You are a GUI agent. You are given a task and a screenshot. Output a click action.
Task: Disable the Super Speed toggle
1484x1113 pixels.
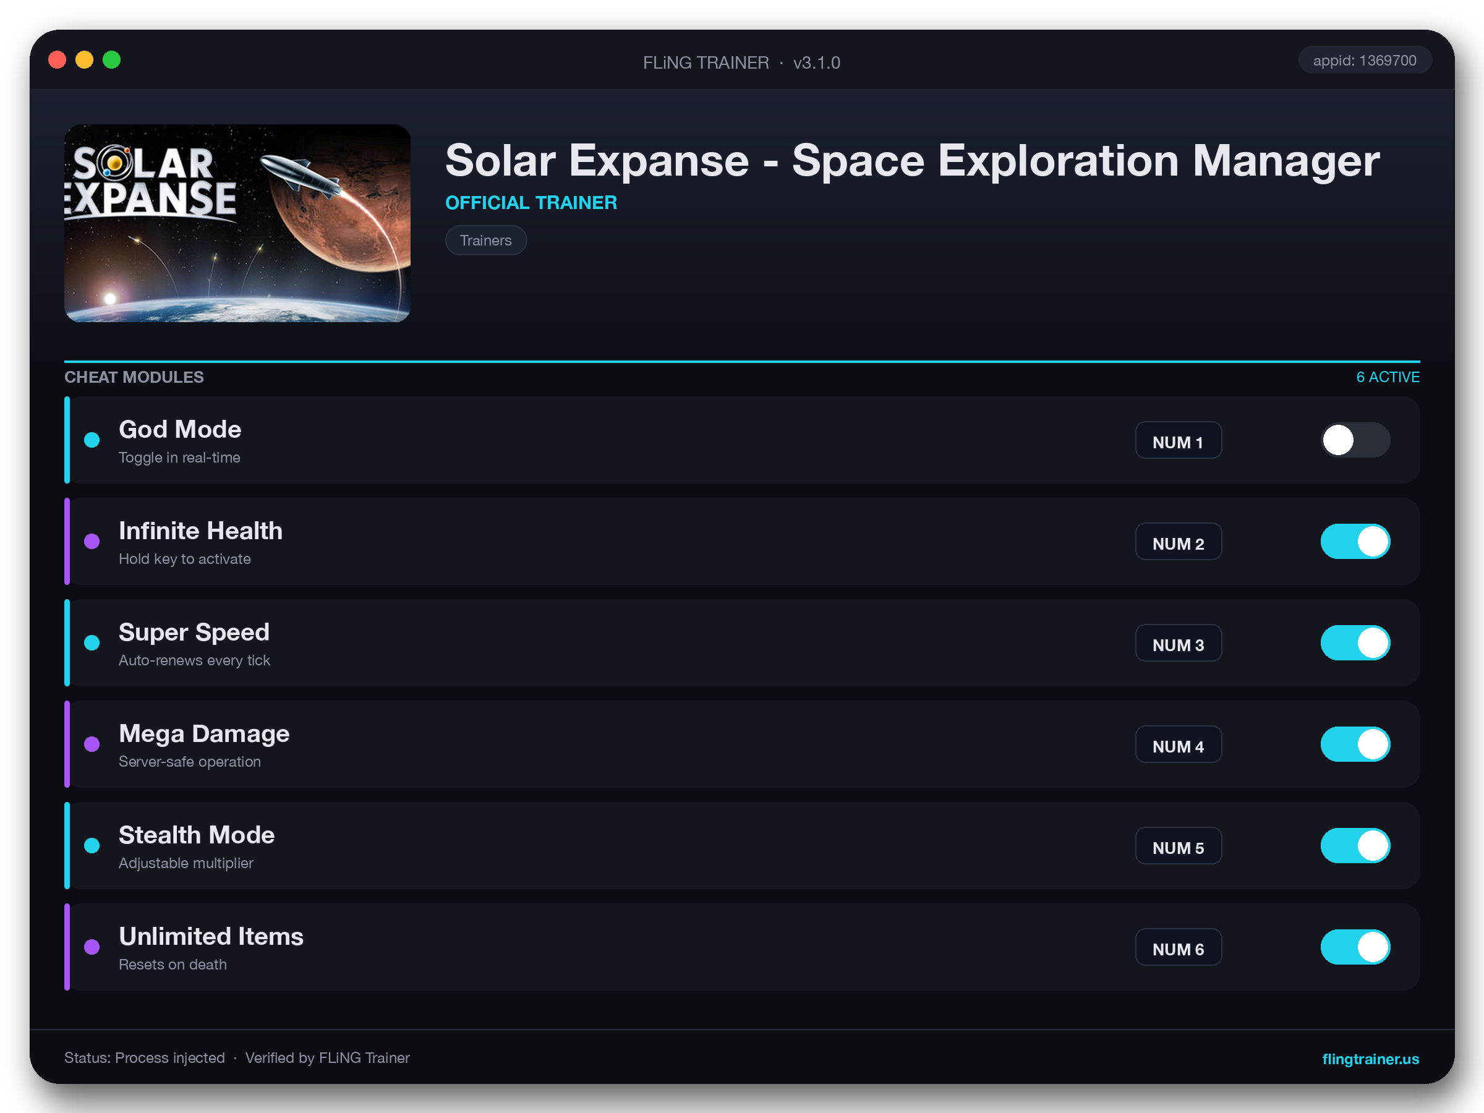point(1355,642)
